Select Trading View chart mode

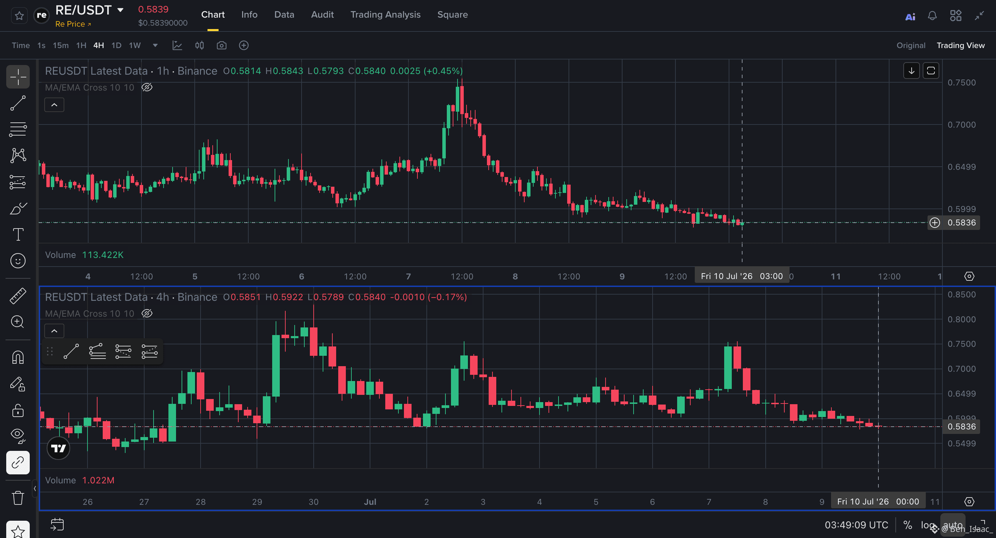pyautogui.click(x=960, y=45)
